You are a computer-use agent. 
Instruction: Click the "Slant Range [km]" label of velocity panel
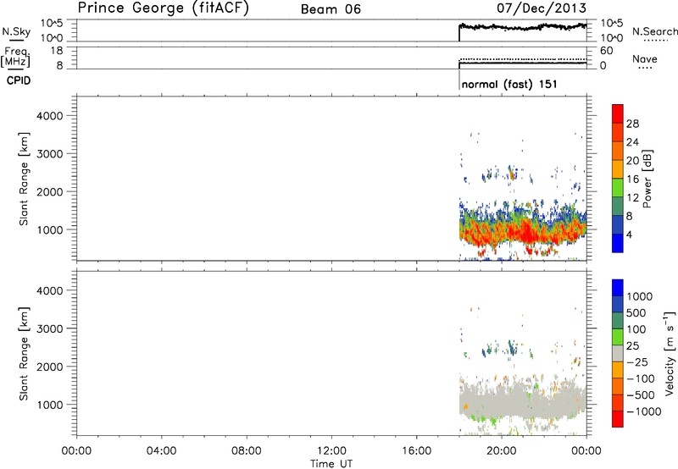pyautogui.click(x=24, y=354)
